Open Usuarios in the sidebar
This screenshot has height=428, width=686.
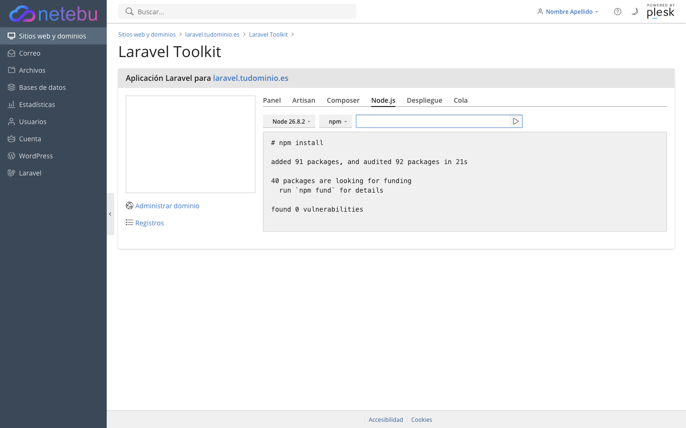pyautogui.click(x=53, y=122)
